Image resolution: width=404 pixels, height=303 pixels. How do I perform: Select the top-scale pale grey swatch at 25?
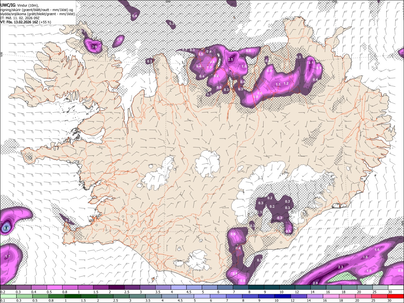[x=380, y=288]
